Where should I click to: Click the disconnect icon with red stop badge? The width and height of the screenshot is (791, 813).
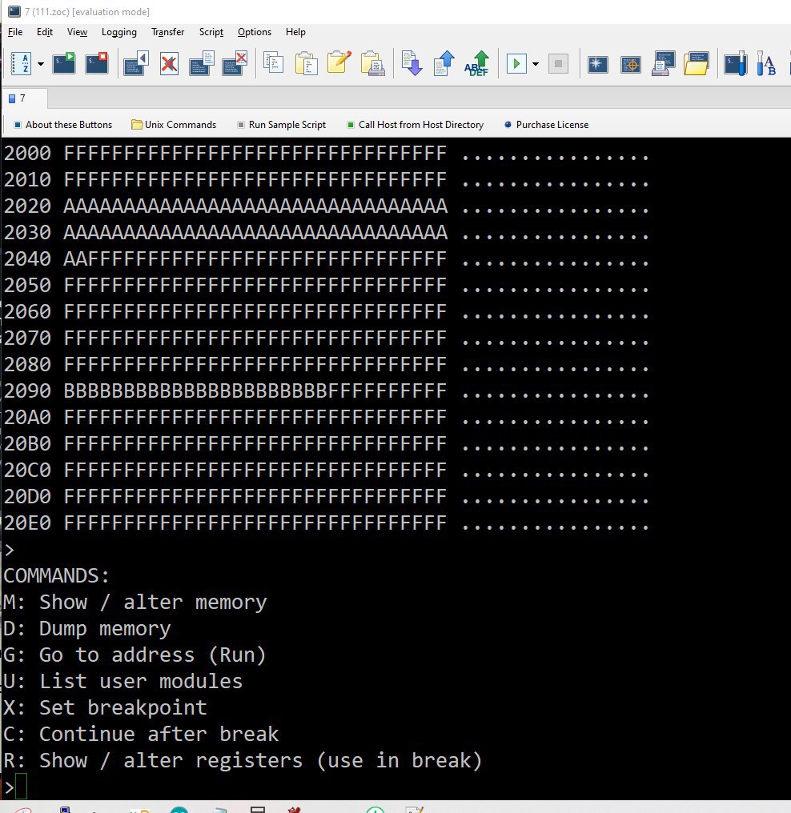tap(97, 64)
